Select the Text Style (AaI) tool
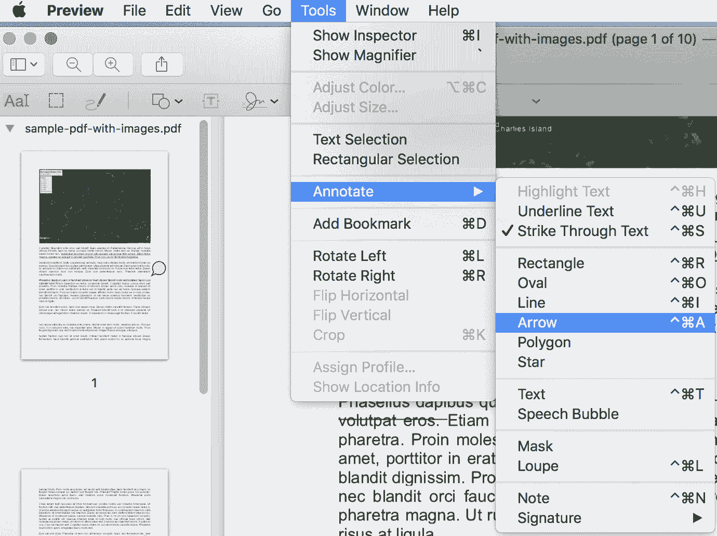The height and width of the screenshot is (536, 717). click(x=17, y=100)
